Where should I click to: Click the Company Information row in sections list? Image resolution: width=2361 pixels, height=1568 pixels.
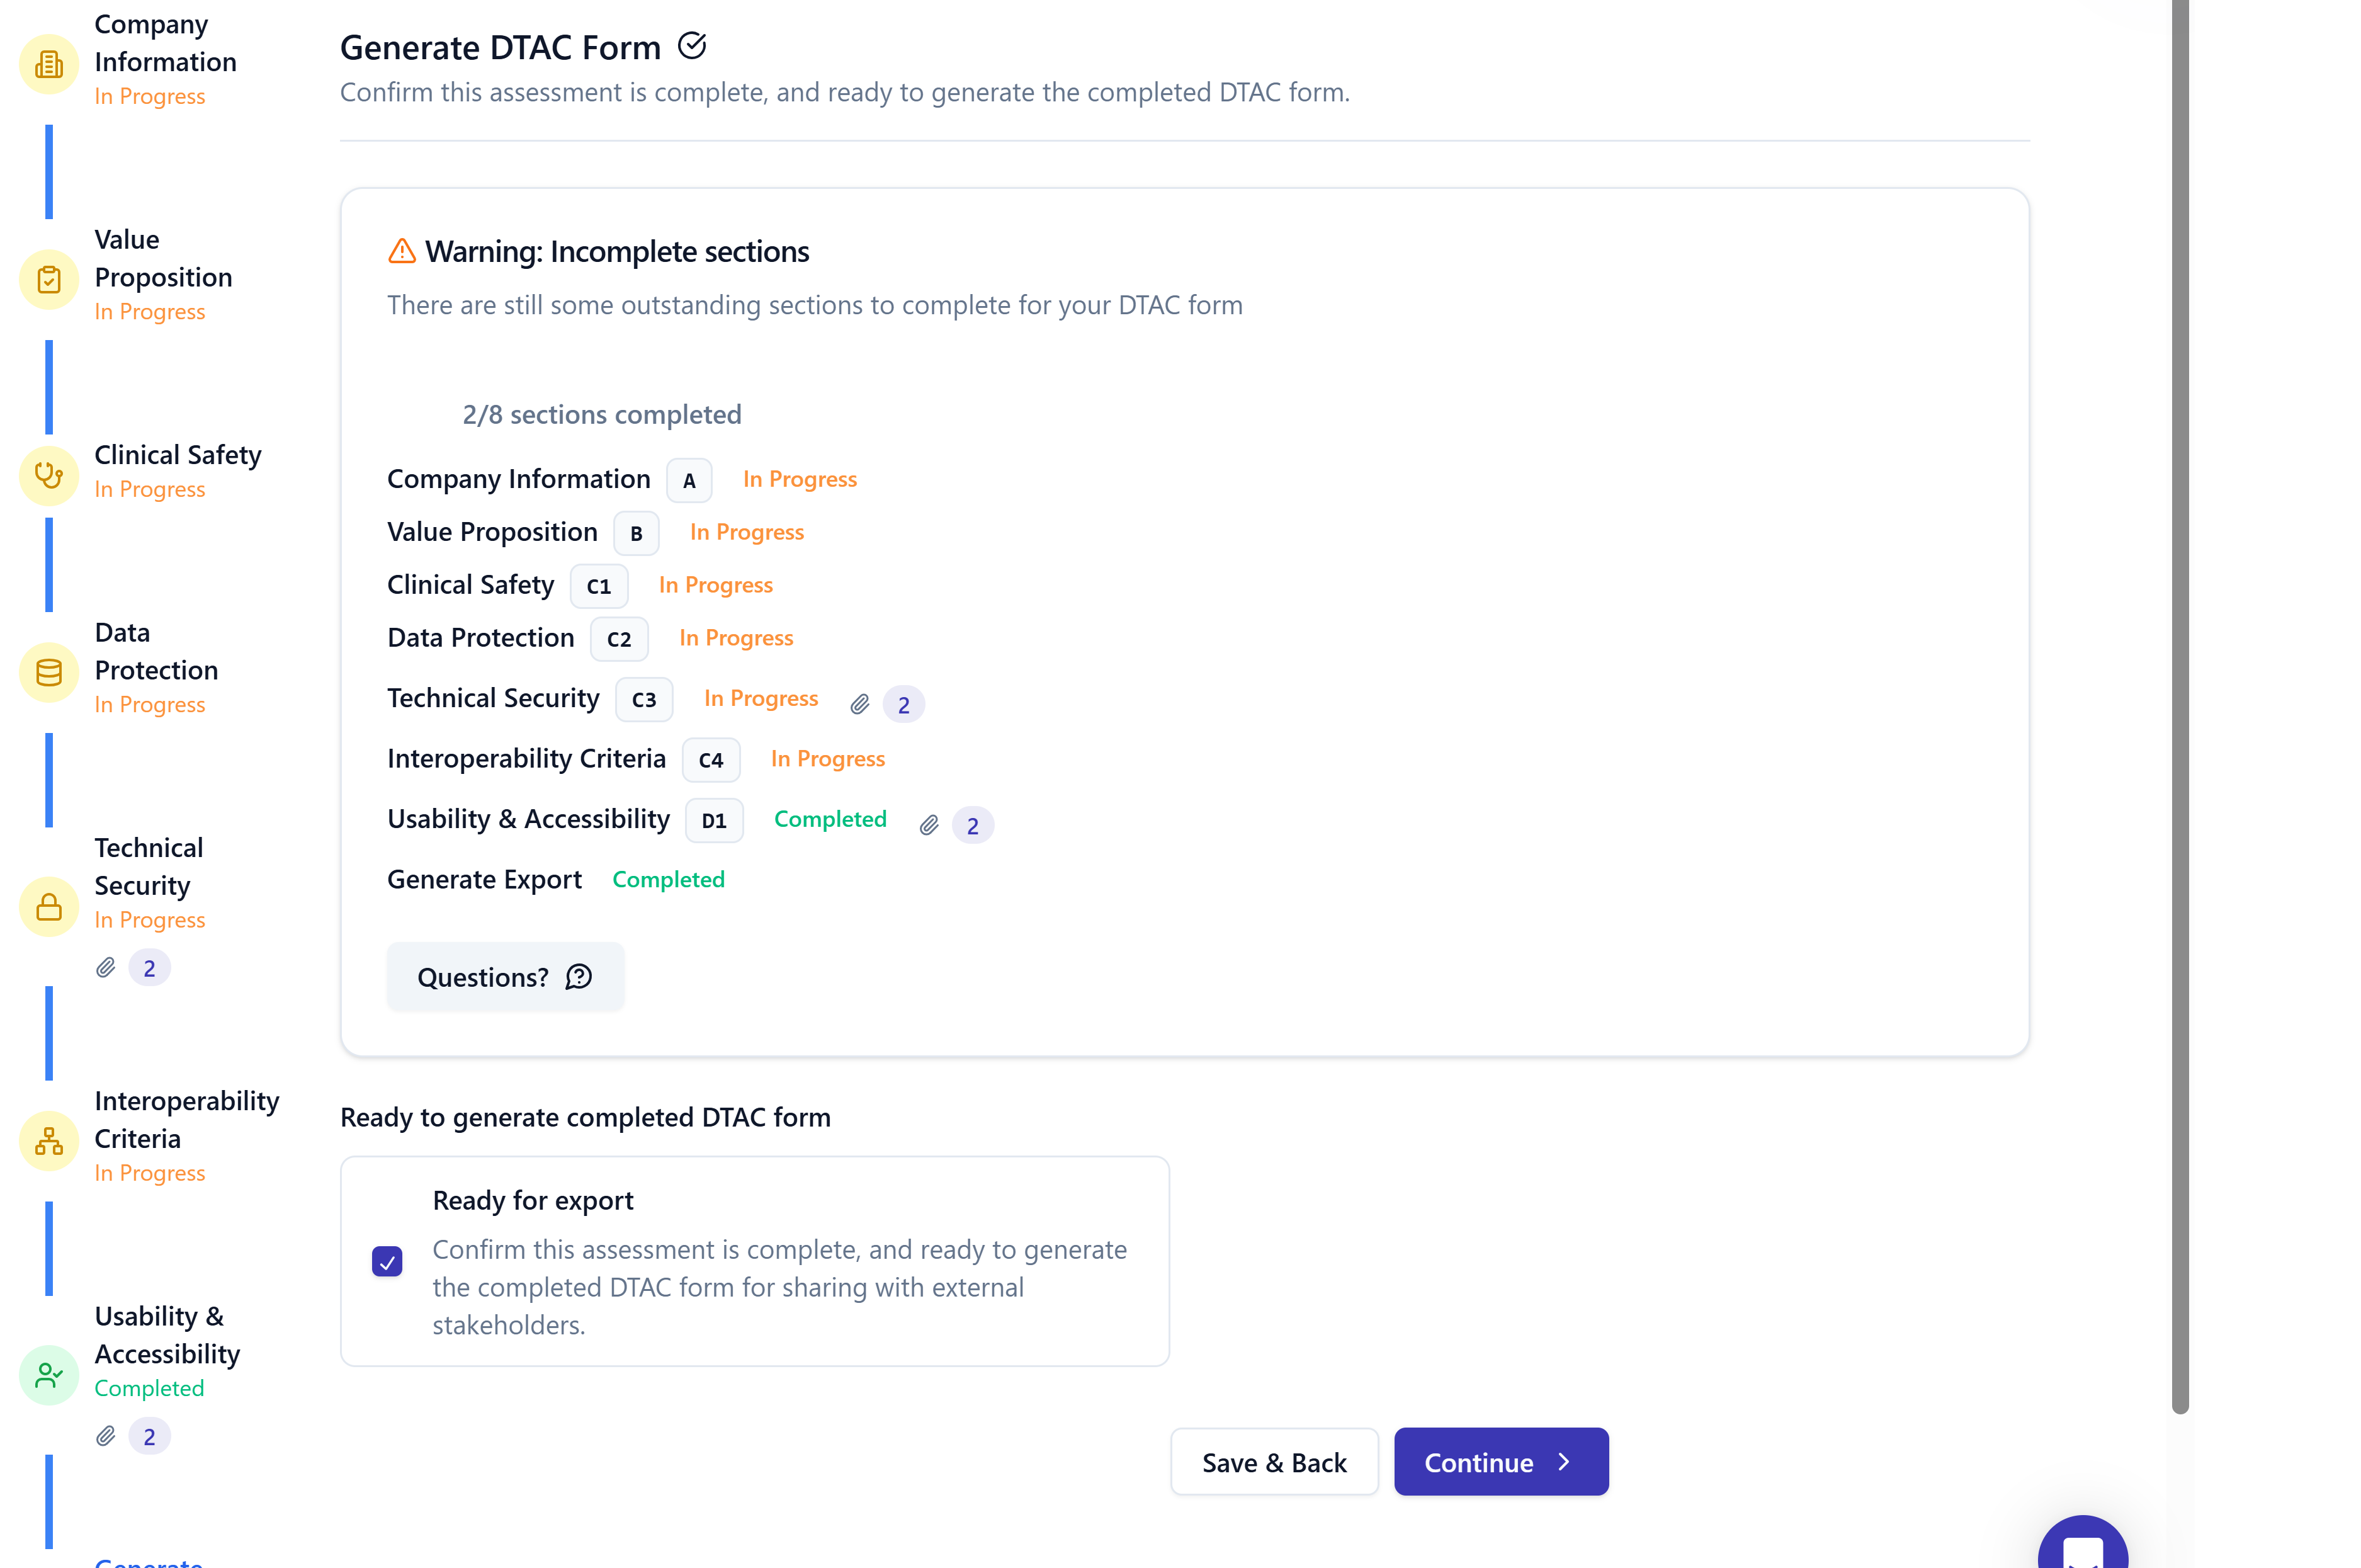(x=622, y=480)
